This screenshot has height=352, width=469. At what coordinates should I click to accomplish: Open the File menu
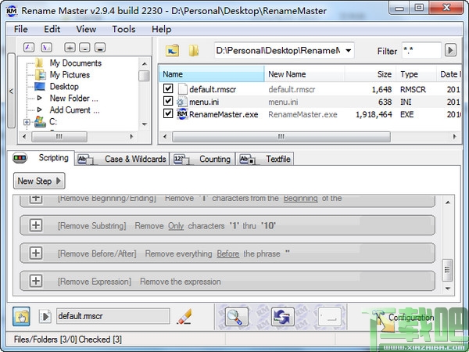tap(21, 29)
